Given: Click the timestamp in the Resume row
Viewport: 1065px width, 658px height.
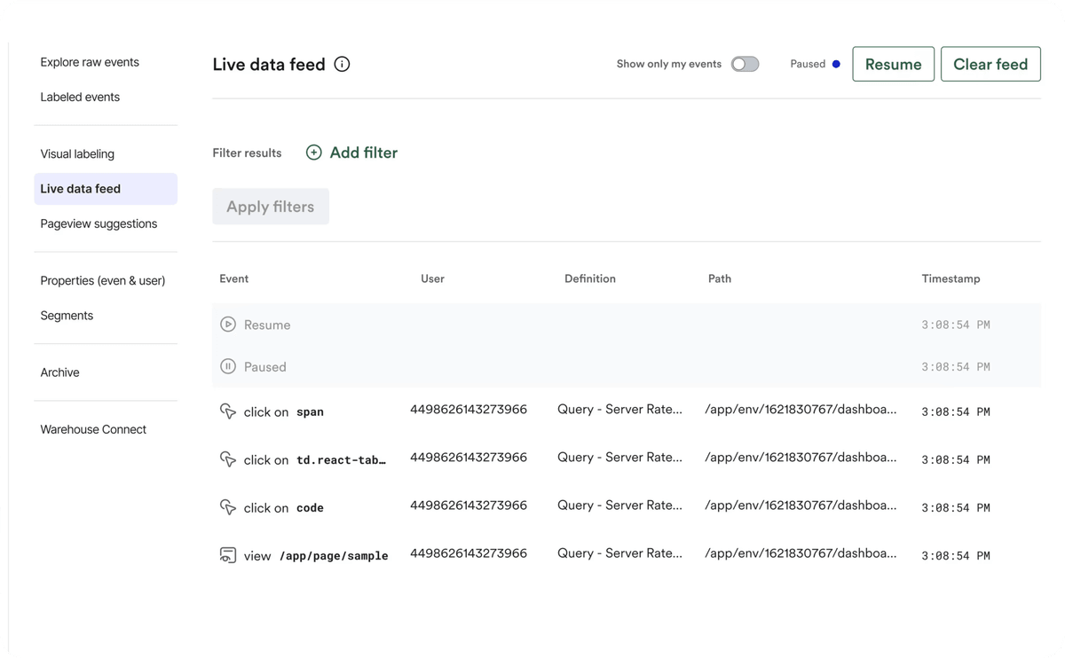Looking at the screenshot, I should pos(956,325).
